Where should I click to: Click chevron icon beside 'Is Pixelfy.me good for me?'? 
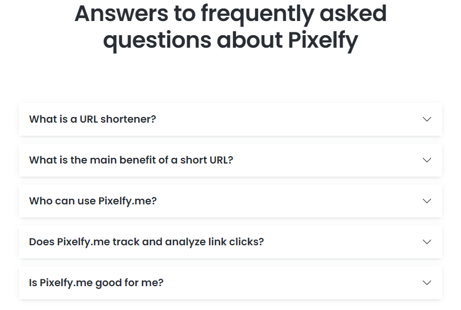pyautogui.click(x=427, y=283)
